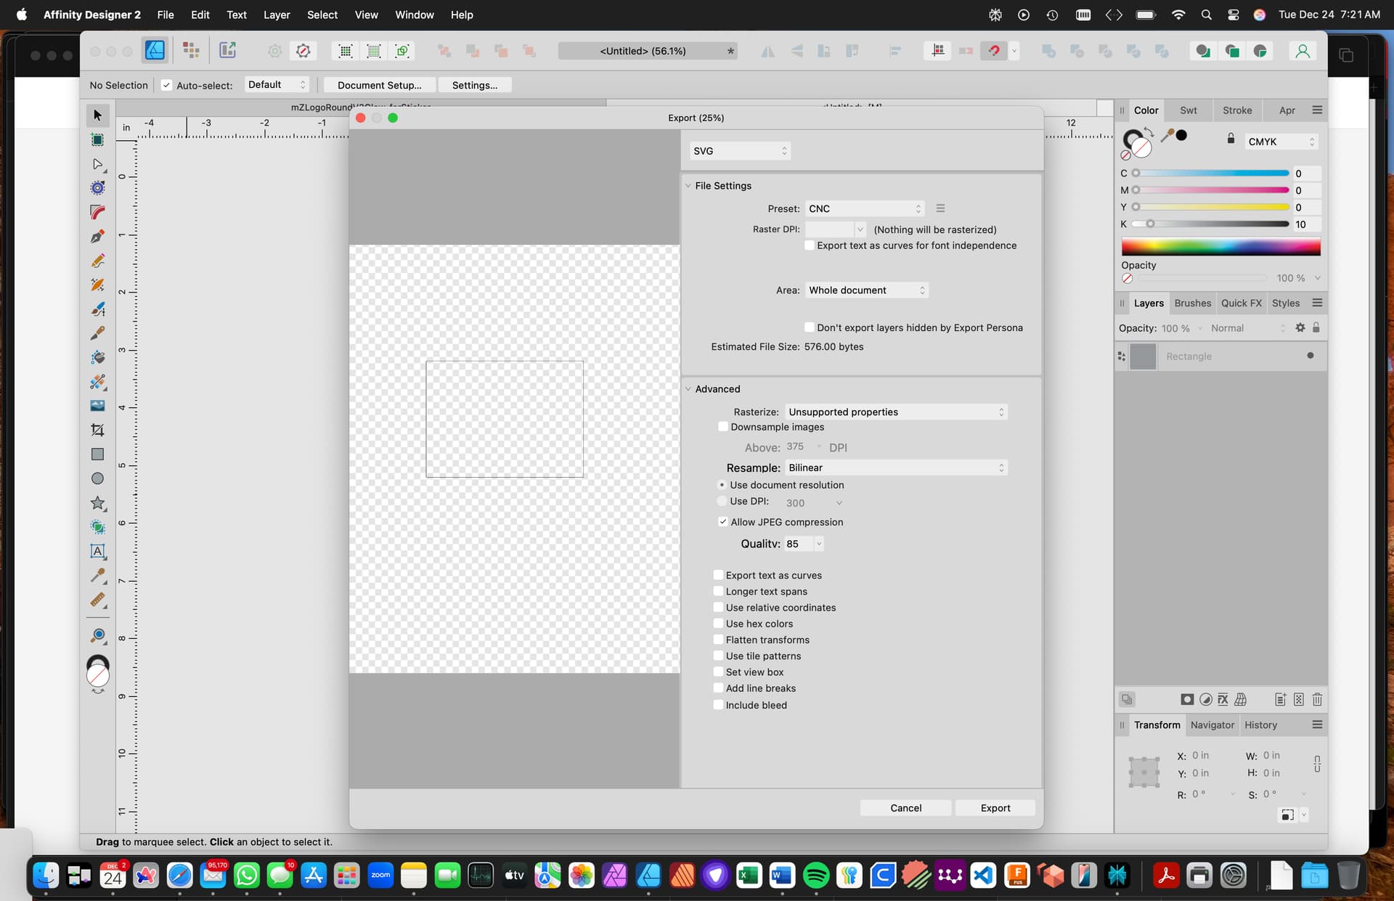This screenshot has width=1394, height=901.
Task: Uncheck Allow JPEG compression
Action: pos(722,522)
